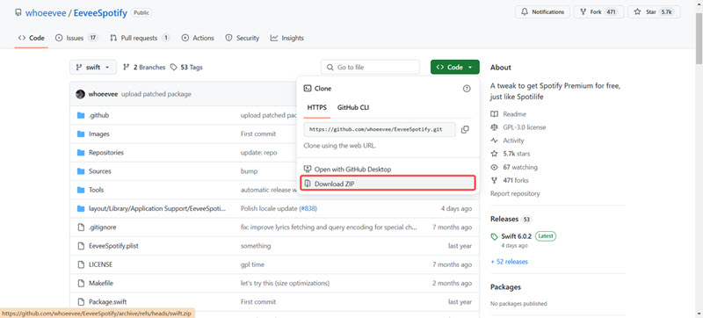Image resolution: width=703 pixels, height=318 pixels.
Task: Choose Download ZIP
Action: click(388, 184)
